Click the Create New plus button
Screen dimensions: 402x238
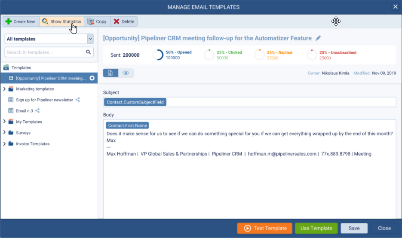click(x=21, y=21)
